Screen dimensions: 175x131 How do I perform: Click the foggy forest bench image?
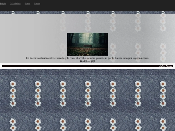point(87,44)
